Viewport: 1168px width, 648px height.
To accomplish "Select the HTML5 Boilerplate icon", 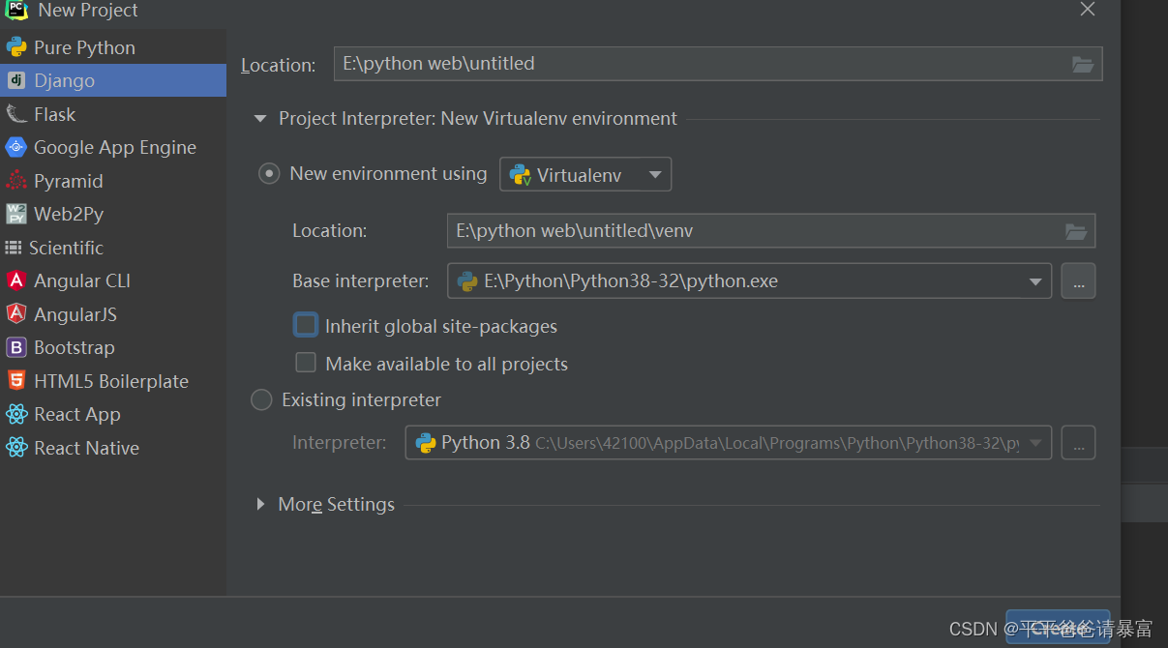I will click(x=16, y=381).
